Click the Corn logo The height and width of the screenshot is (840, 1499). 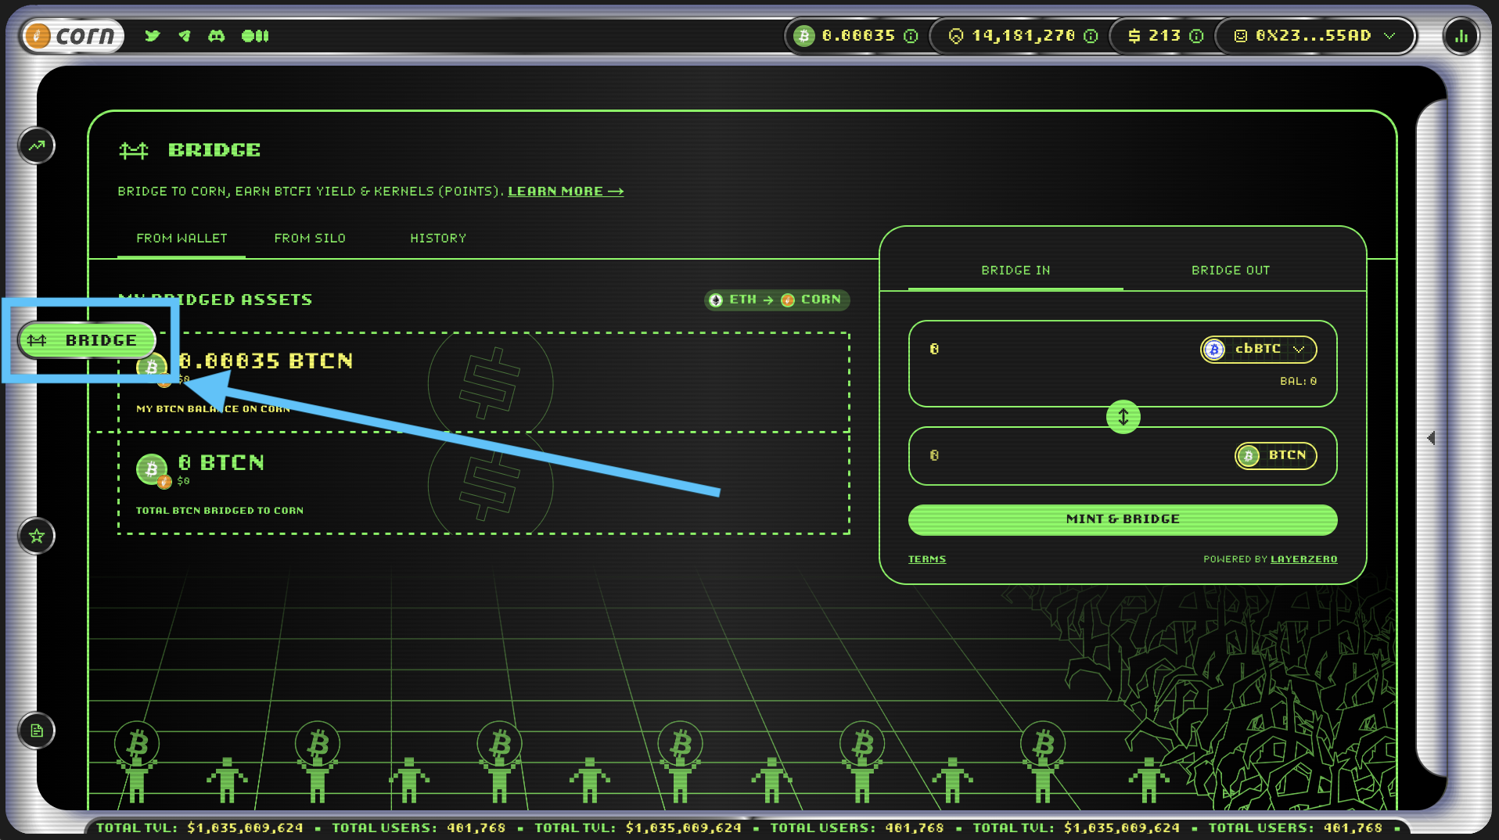72,36
